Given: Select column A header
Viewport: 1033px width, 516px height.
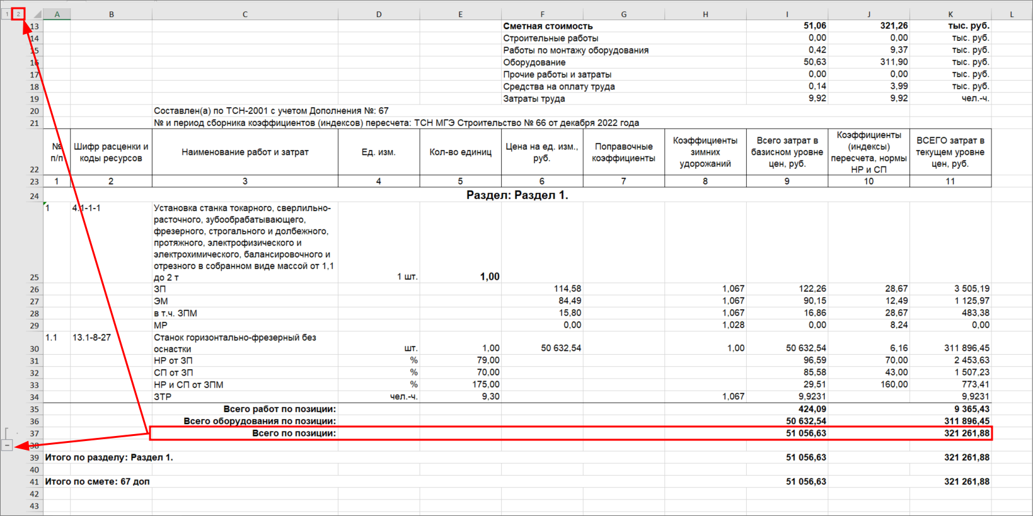Looking at the screenshot, I should pyautogui.click(x=57, y=14).
